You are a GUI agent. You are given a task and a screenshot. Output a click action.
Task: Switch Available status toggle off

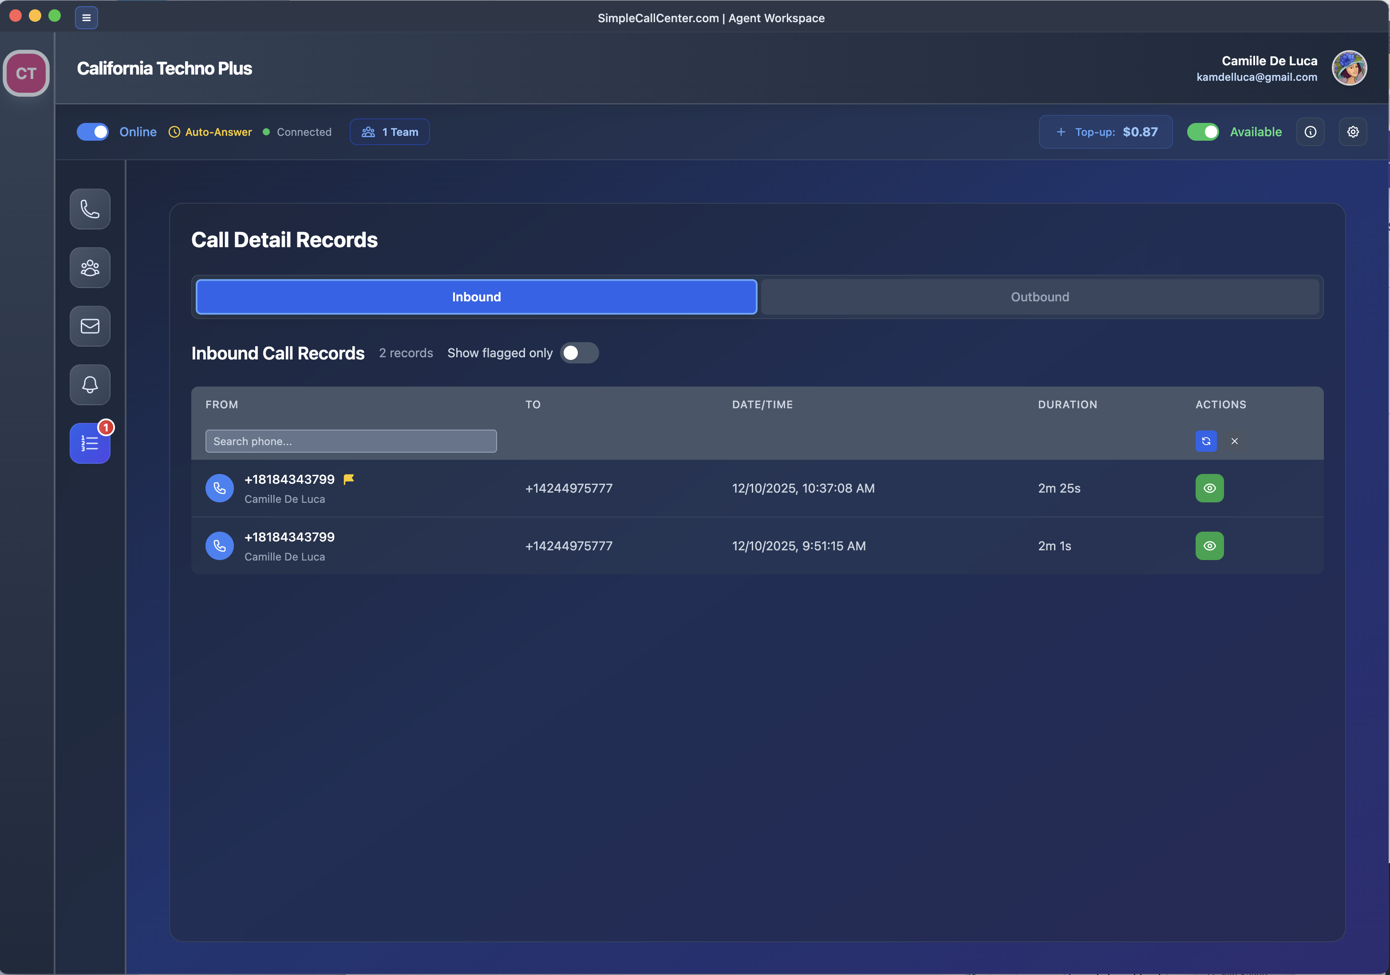pos(1203,131)
